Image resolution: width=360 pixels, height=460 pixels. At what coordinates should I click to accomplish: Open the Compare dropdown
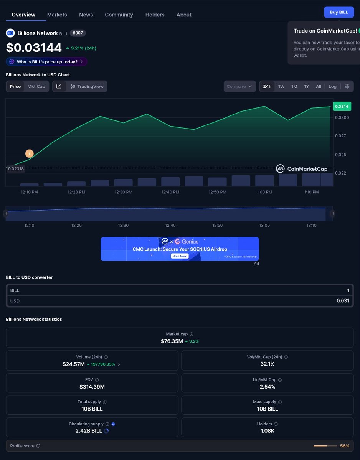(x=240, y=87)
